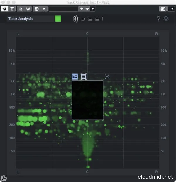
Task: Open the preset dropdown arrow
Action: [x=93, y=9]
